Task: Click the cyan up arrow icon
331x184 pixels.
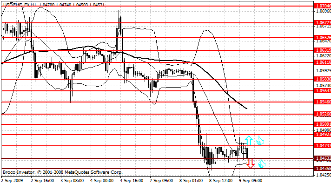Action: [249, 140]
